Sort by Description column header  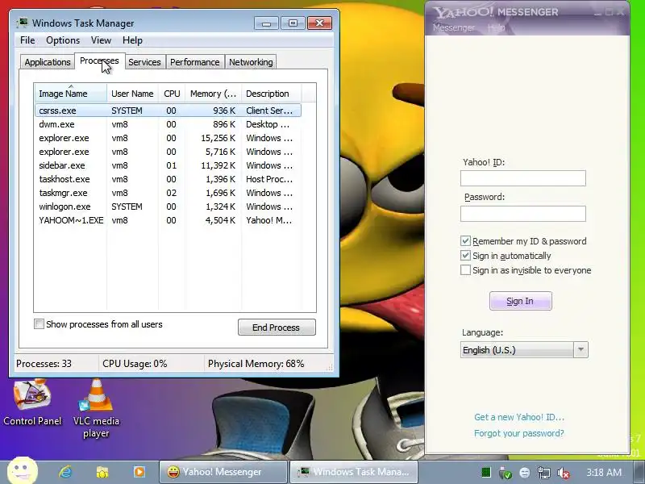272,94
